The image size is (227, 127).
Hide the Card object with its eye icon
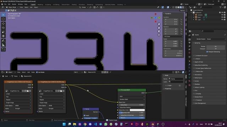222,17
